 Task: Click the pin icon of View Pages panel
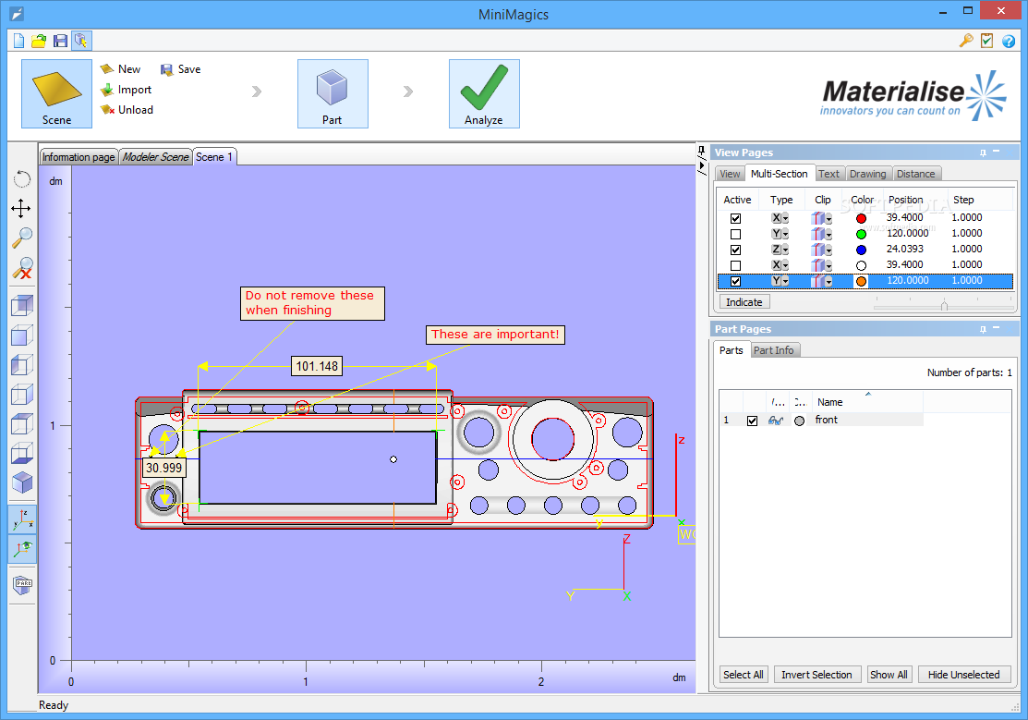983,153
